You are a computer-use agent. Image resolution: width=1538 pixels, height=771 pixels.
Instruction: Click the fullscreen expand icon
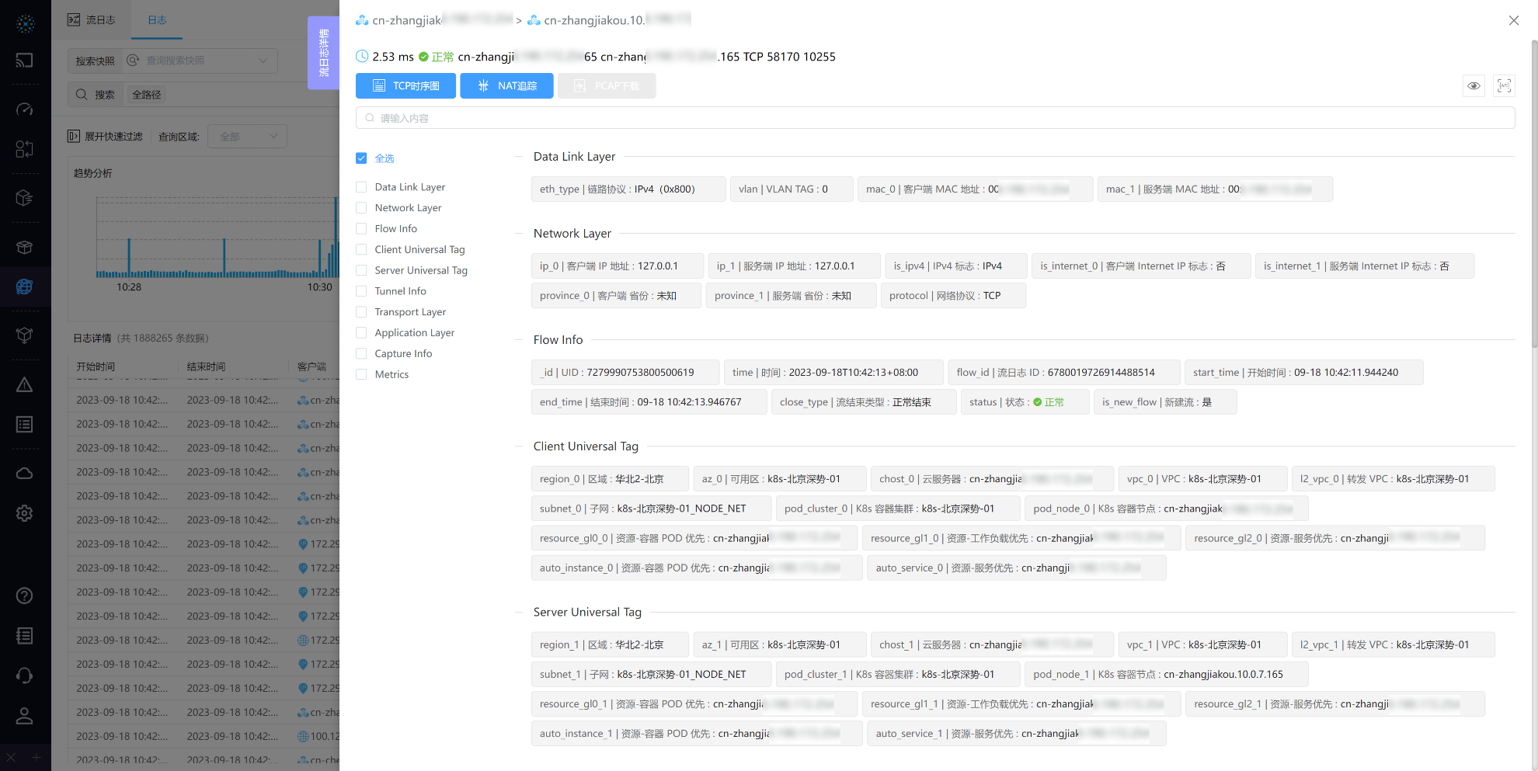pyautogui.click(x=1504, y=86)
